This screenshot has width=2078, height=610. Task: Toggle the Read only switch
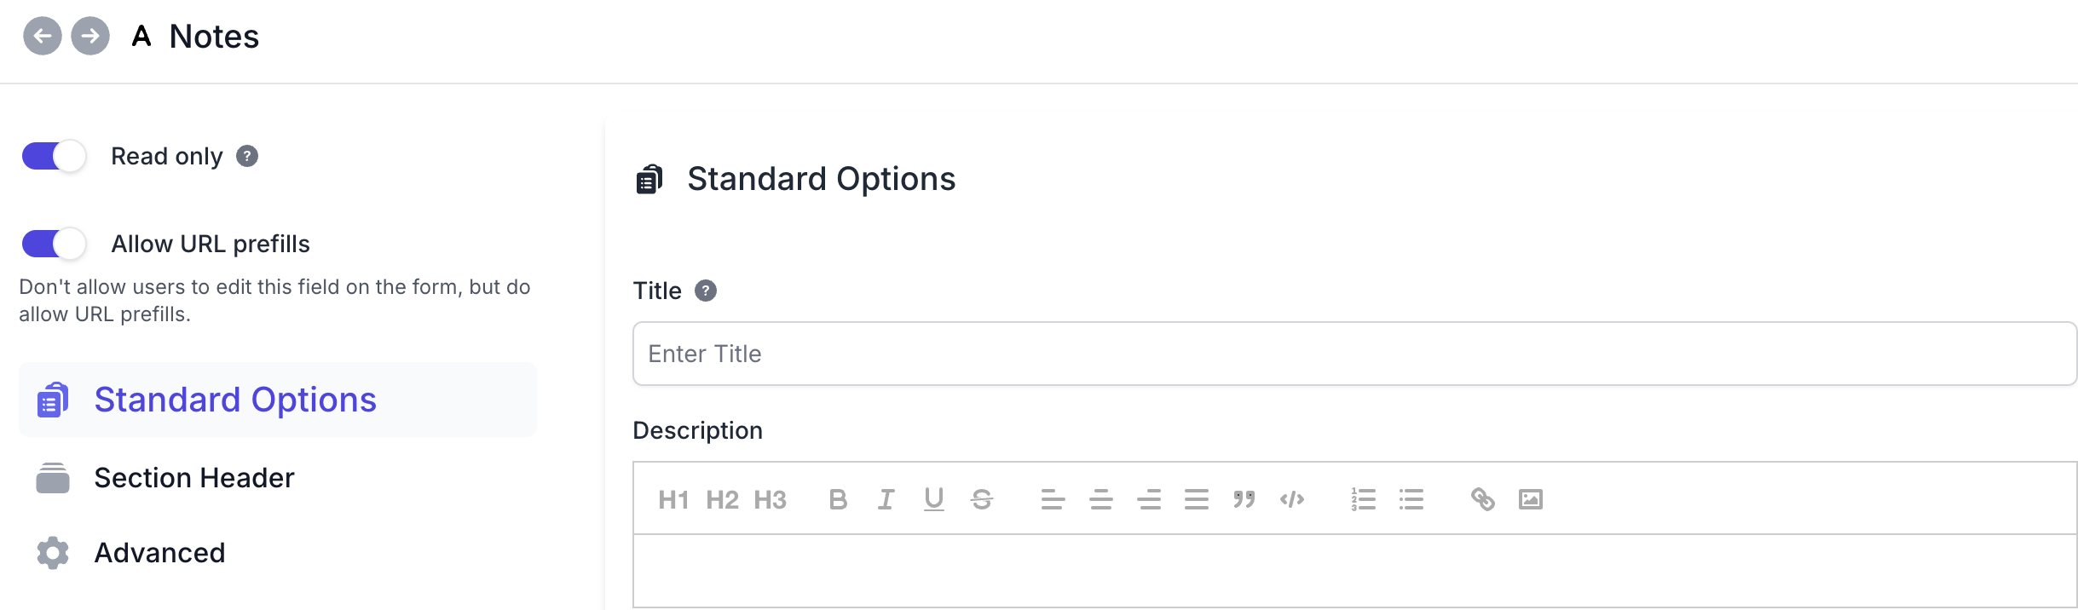click(x=55, y=157)
